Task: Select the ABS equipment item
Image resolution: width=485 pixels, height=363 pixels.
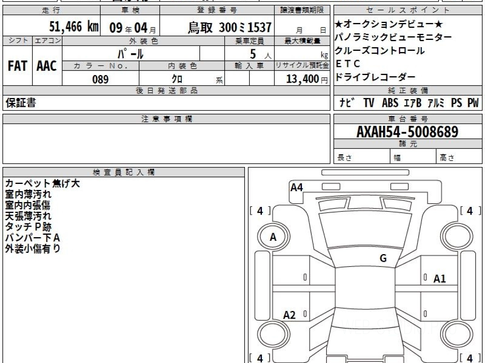Action: pos(390,103)
